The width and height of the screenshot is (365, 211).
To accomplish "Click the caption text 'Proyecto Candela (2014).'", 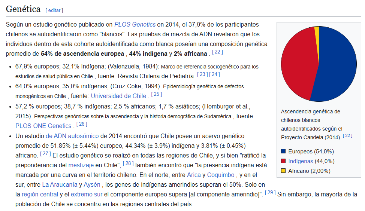I will coord(311,137).
